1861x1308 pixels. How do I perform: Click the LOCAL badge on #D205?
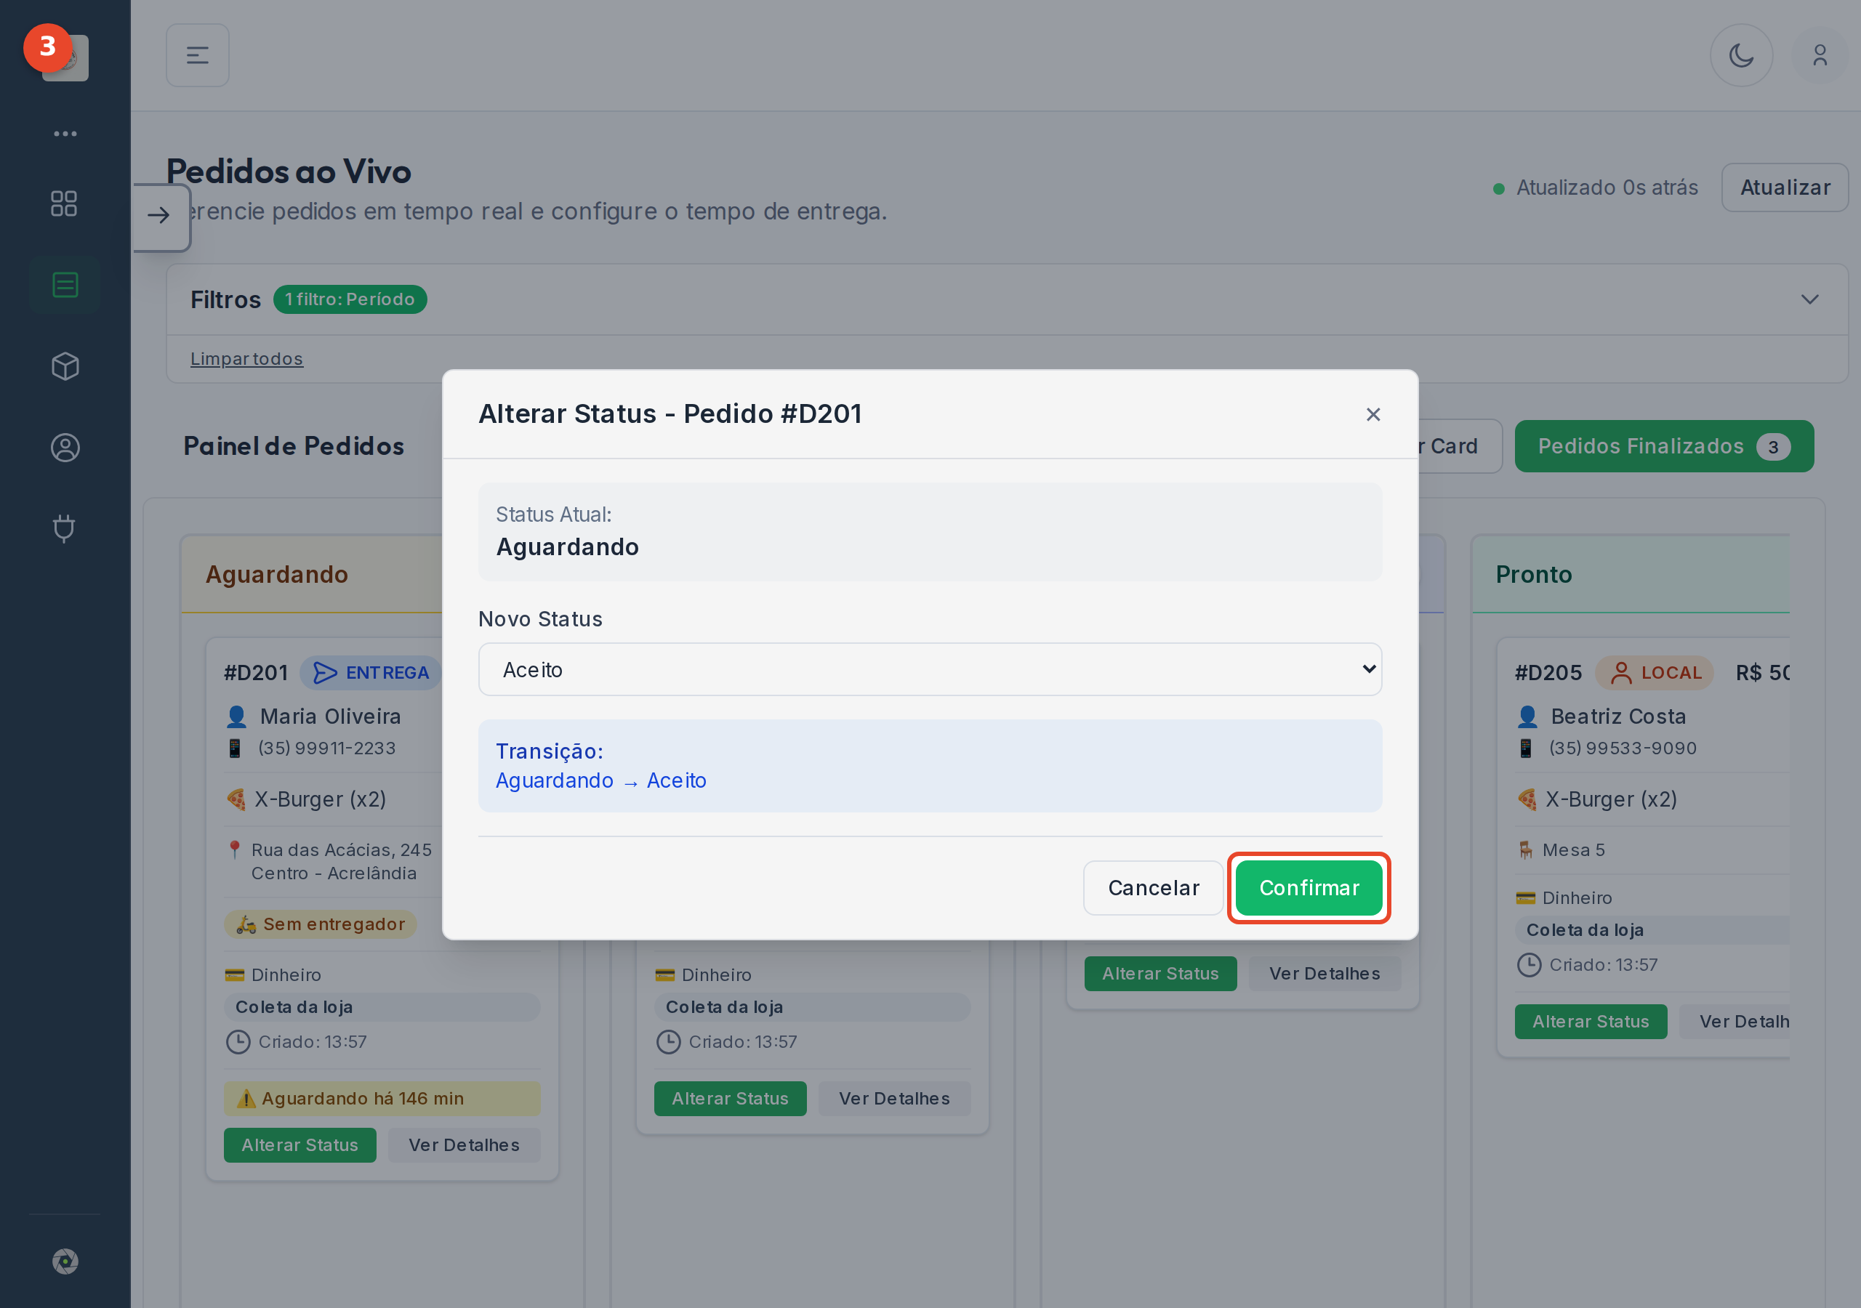1655,673
